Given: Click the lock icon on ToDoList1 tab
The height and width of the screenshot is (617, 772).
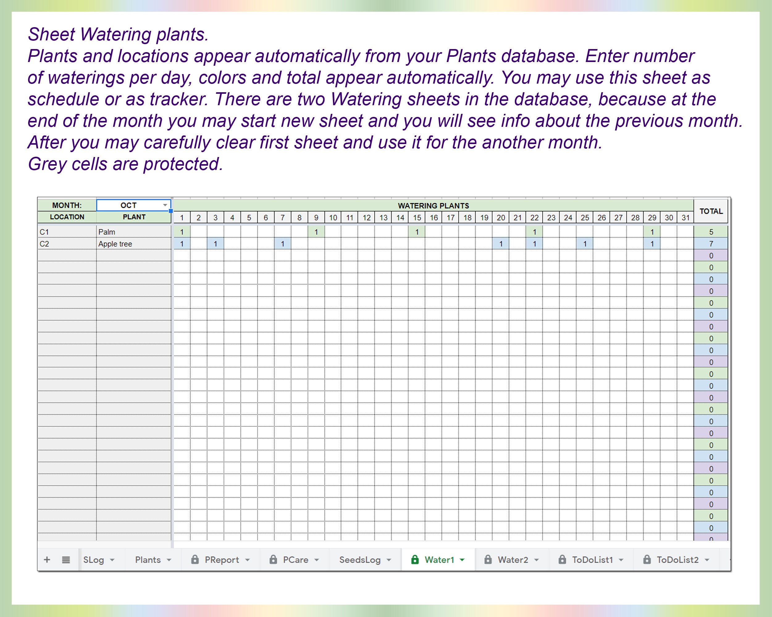Looking at the screenshot, I should click(x=562, y=559).
